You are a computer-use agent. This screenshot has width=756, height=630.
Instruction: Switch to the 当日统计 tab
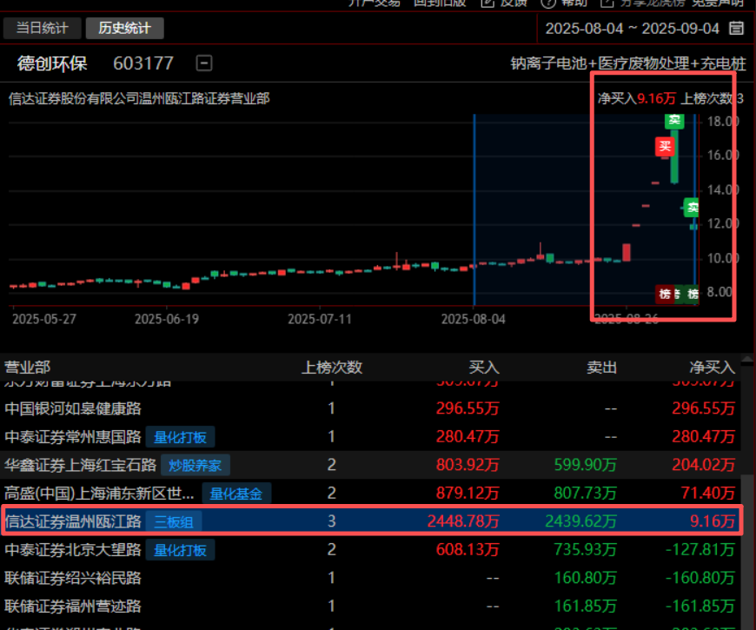coord(42,28)
